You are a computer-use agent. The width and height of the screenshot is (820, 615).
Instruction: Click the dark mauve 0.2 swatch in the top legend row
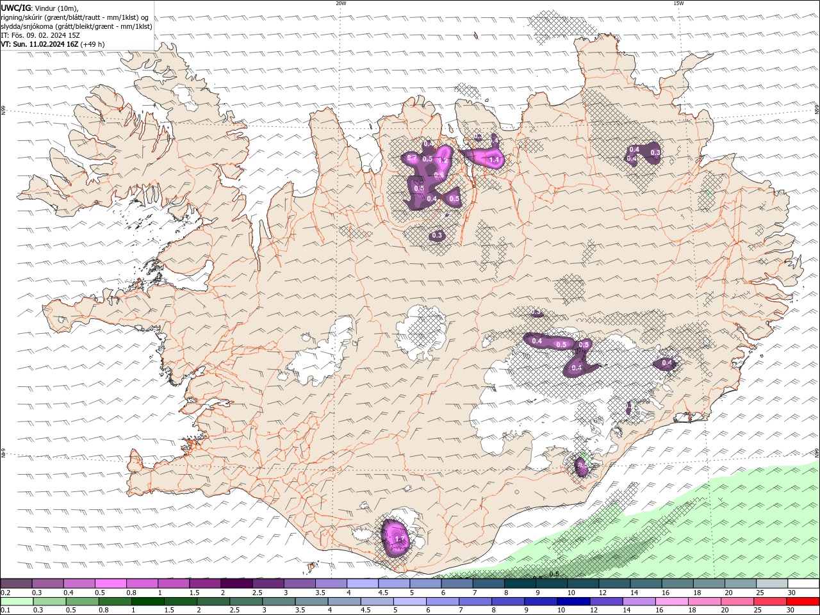[x=16, y=584]
